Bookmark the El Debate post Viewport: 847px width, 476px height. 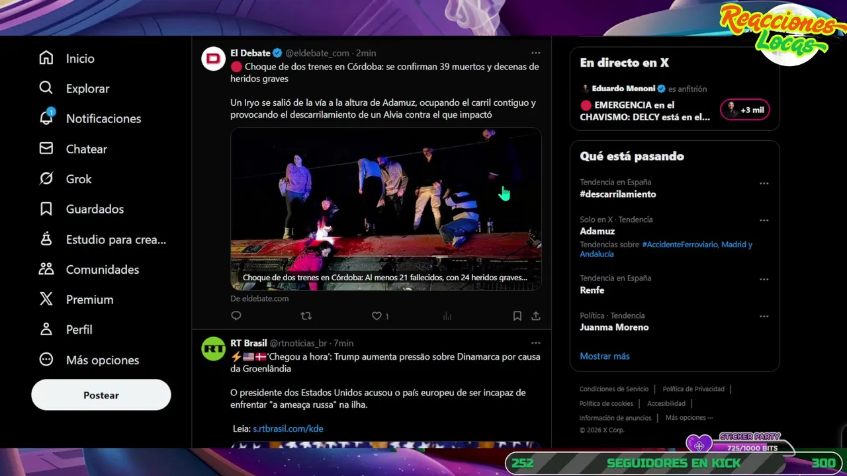point(517,316)
